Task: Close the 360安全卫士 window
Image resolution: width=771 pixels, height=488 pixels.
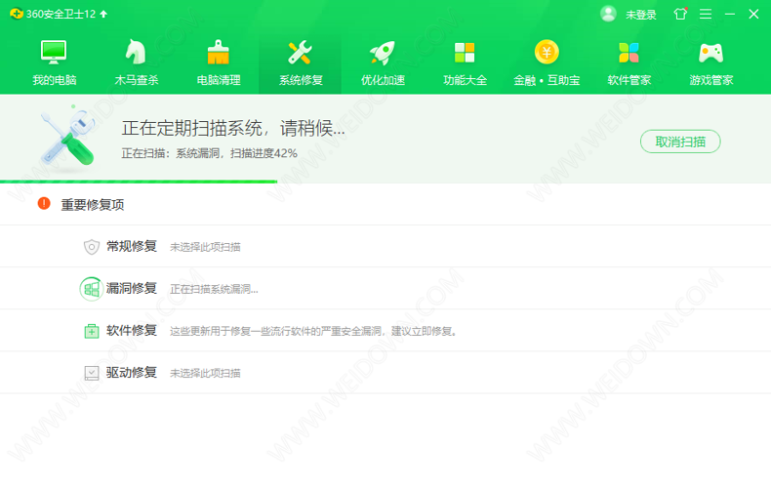Action: 753,14
